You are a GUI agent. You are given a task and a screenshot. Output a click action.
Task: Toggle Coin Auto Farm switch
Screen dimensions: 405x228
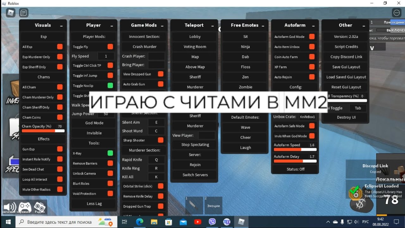pos(312,57)
